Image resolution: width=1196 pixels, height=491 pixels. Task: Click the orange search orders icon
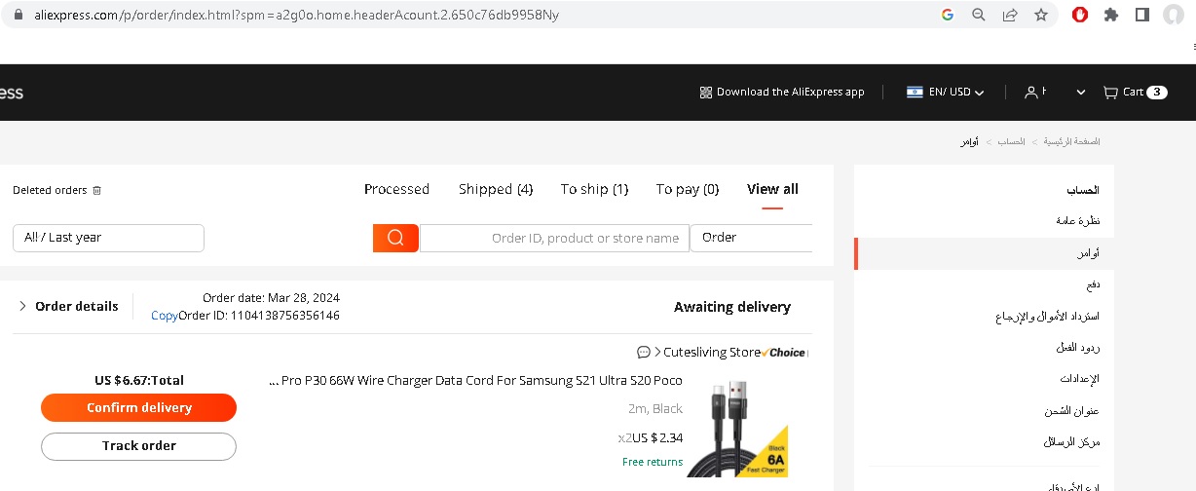[395, 238]
